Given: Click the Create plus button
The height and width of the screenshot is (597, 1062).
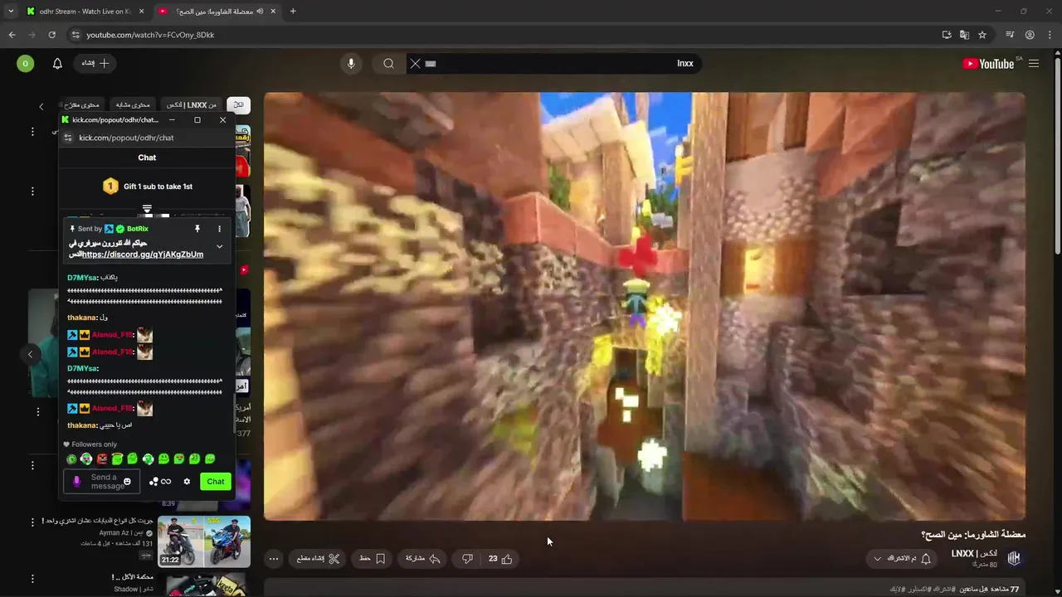Looking at the screenshot, I should click(x=95, y=64).
